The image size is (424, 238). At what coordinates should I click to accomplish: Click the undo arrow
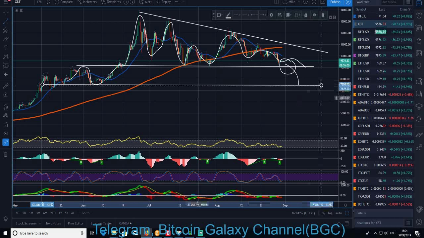[x=177, y=2]
